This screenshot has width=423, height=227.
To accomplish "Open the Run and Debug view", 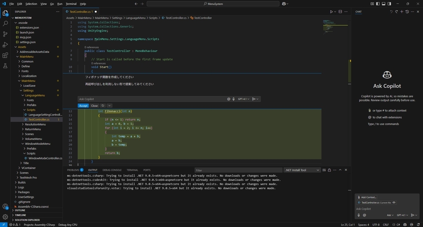I will [x=5, y=45].
